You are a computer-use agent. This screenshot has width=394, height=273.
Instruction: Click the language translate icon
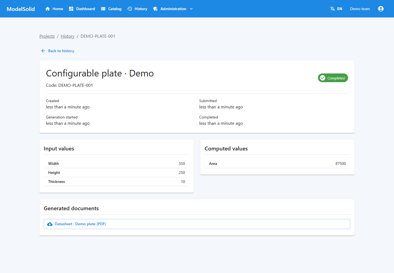(x=332, y=9)
